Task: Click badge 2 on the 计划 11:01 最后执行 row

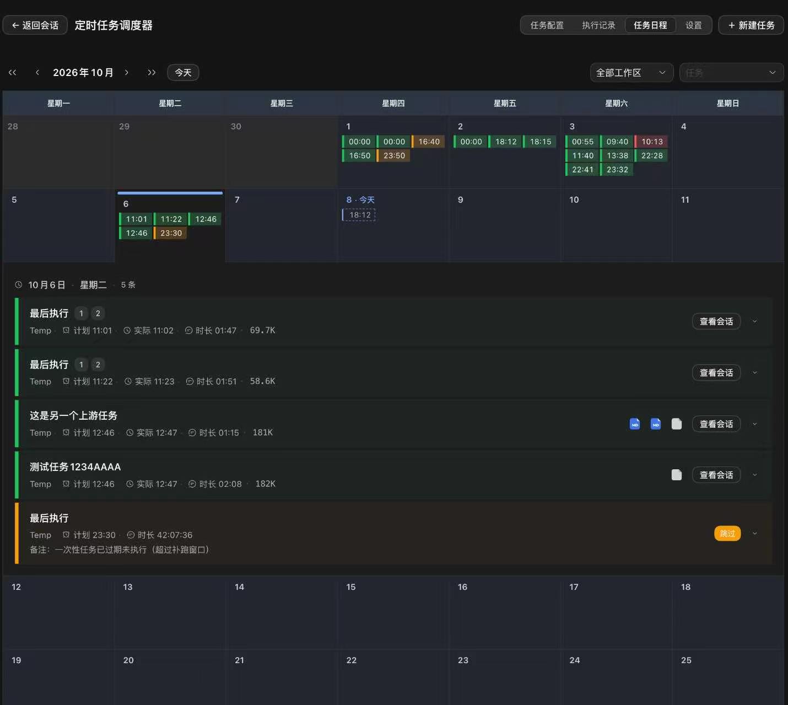Action: point(98,313)
